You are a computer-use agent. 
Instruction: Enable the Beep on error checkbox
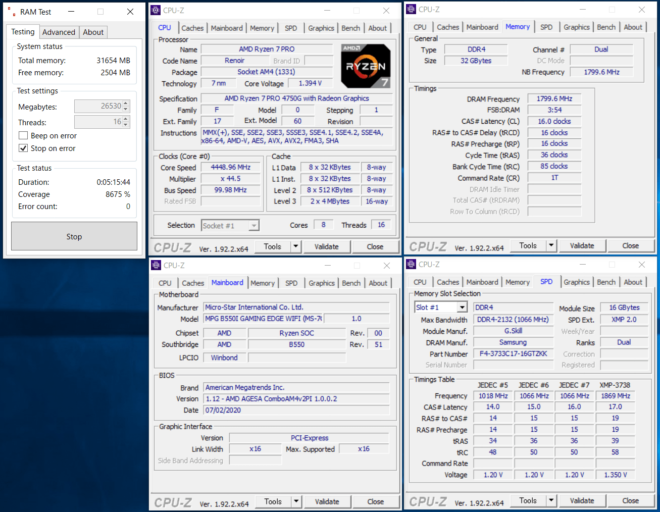pyautogui.click(x=23, y=135)
